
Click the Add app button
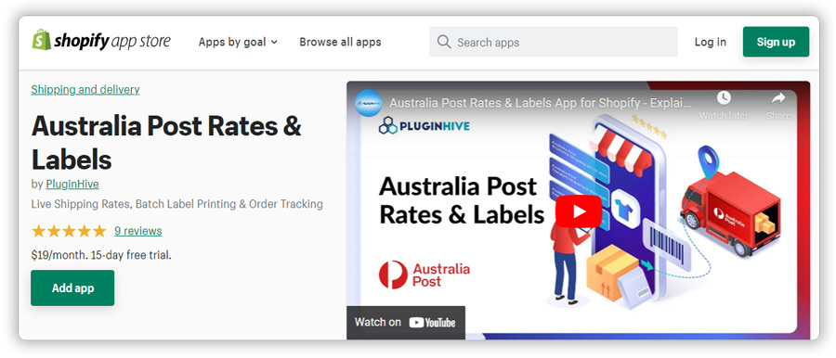pyautogui.click(x=72, y=288)
